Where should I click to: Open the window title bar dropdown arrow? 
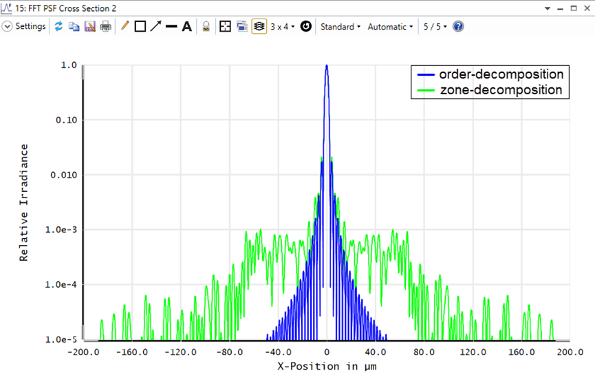point(548,8)
